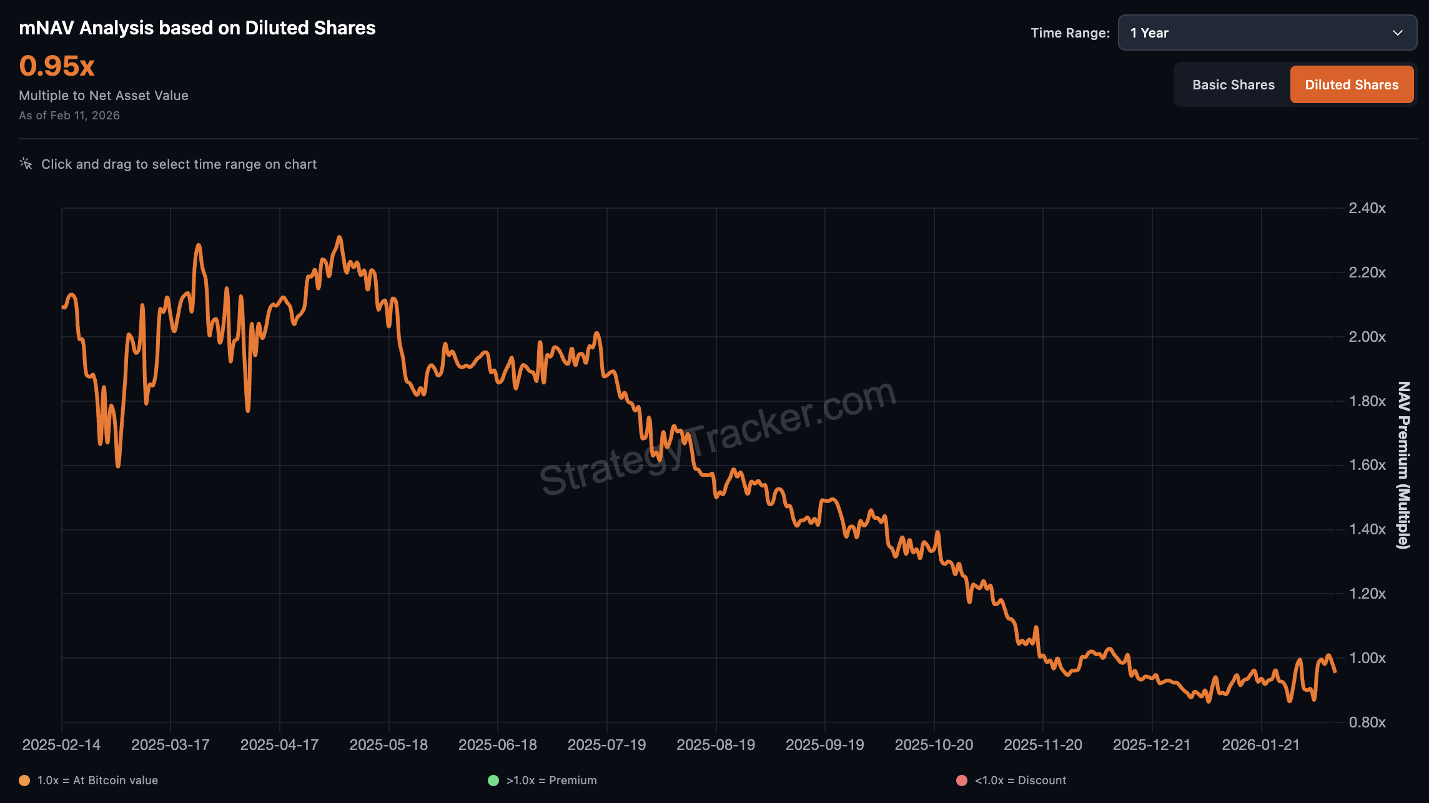Screen dimensions: 1429x803
Task: Click the NAV Premium (Multiple) axis title
Action: click(1403, 465)
